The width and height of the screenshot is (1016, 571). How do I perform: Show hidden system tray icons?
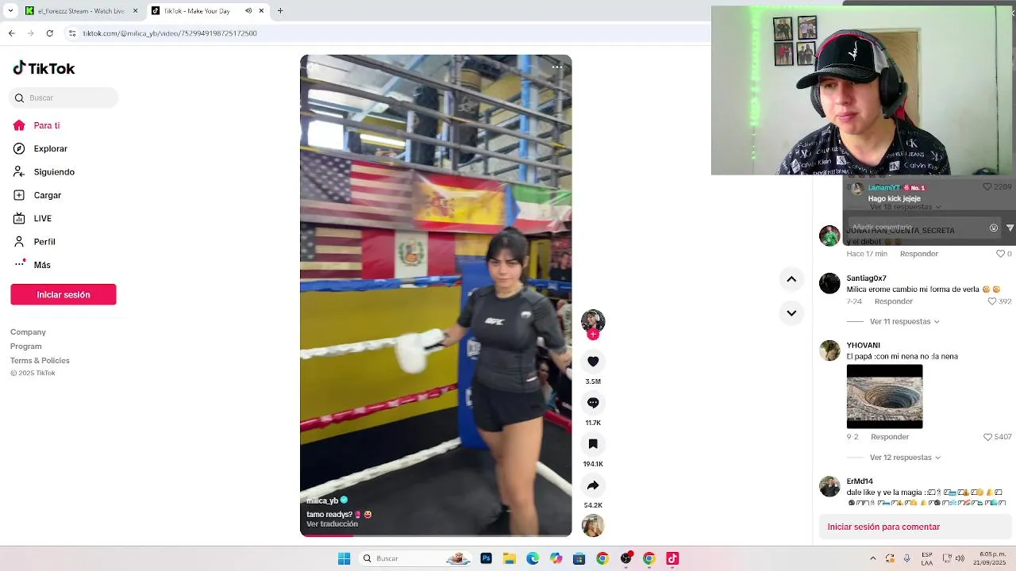[872, 558]
